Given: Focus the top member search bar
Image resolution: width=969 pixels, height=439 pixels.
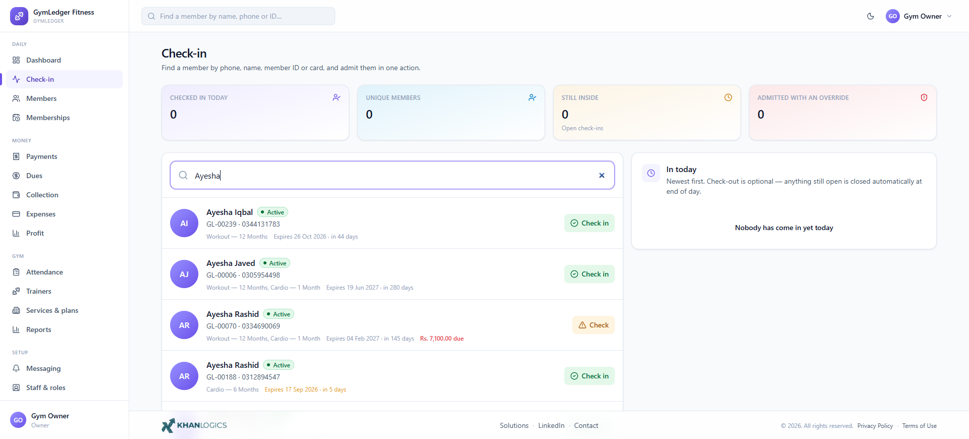Looking at the screenshot, I should 238,16.
